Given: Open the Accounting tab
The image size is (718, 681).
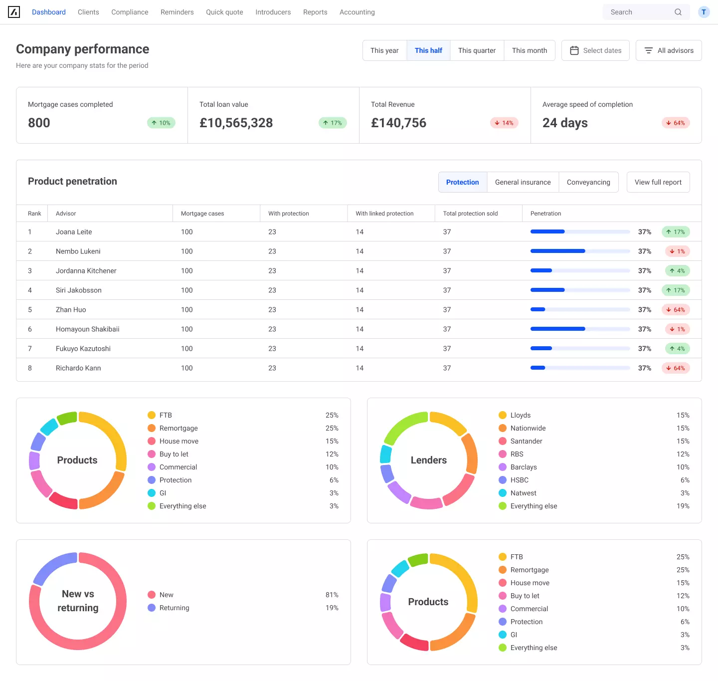Looking at the screenshot, I should click(x=357, y=12).
